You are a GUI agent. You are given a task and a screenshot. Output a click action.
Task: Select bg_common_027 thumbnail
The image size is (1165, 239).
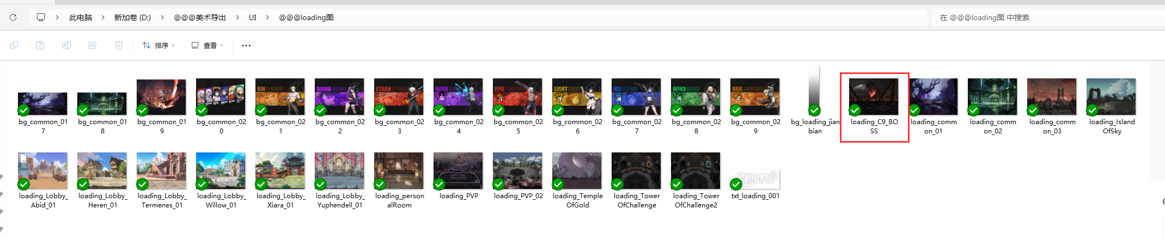pyautogui.click(x=636, y=97)
